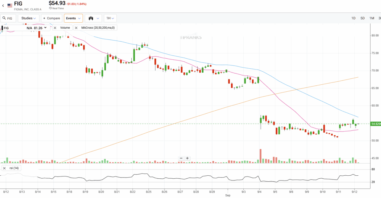
Task: Click the magnifier icon in the symbol search
Action: [4, 18]
